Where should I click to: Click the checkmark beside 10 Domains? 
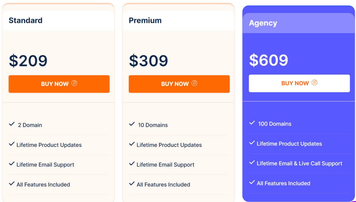pos(132,124)
